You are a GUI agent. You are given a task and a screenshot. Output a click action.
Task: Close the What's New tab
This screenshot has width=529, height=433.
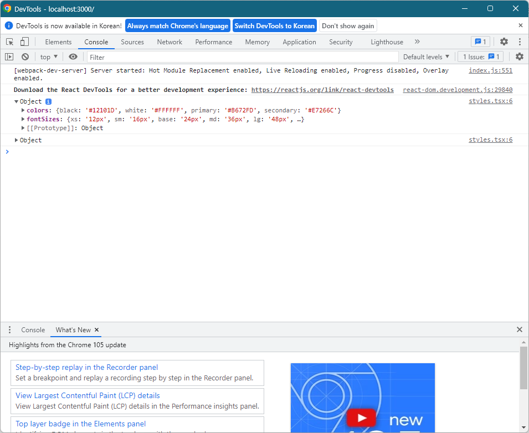pyautogui.click(x=96, y=330)
